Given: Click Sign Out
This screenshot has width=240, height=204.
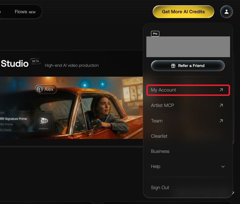Looking at the screenshot, I should point(160,188).
